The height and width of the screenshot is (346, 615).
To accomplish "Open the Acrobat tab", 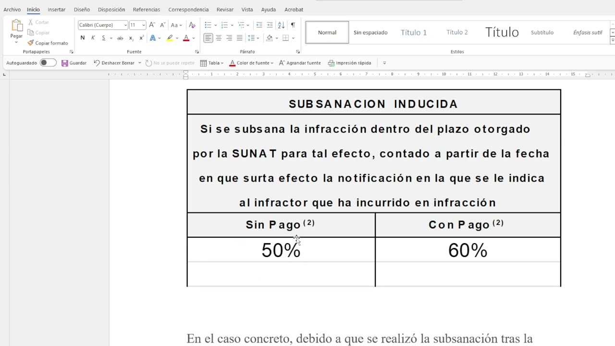I will click(x=294, y=10).
